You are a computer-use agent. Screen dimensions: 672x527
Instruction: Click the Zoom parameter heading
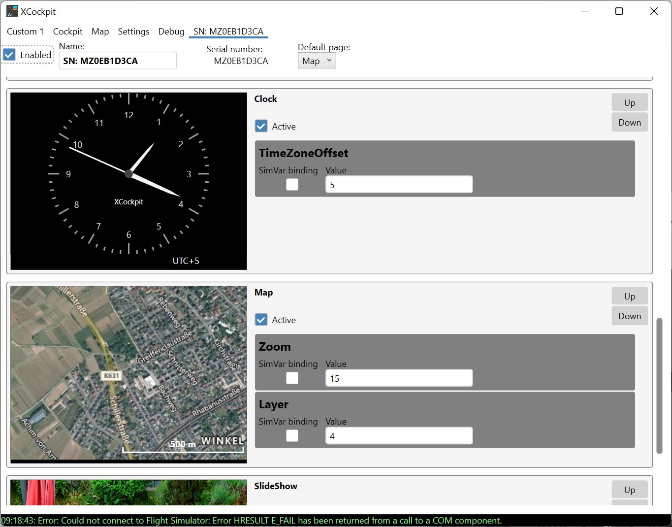click(x=275, y=347)
